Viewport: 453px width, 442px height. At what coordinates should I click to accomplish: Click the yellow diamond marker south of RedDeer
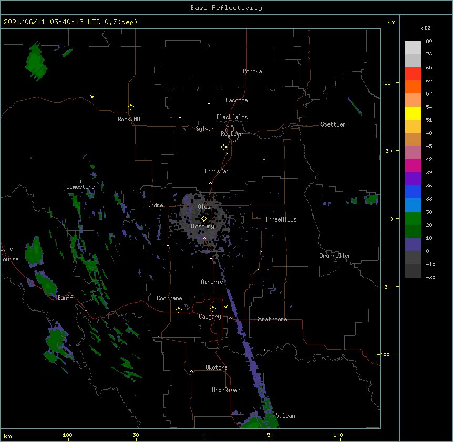pos(224,148)
